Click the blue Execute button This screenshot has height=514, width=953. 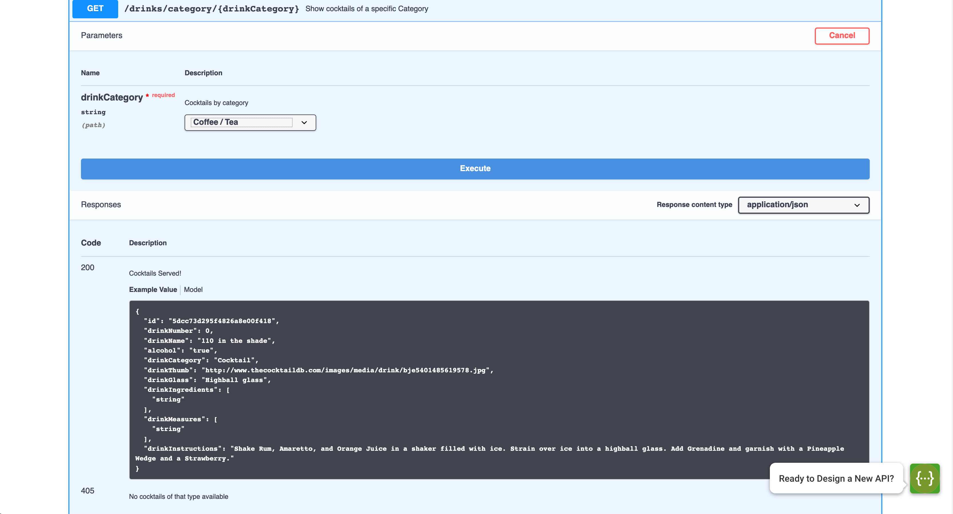pos(475,169)
